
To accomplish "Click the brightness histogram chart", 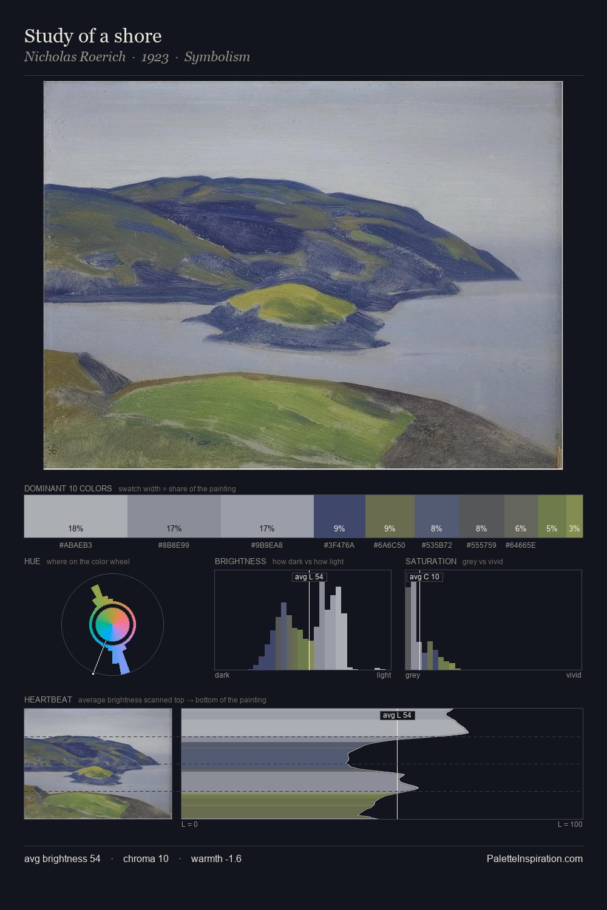I will [x=303, y=620].
